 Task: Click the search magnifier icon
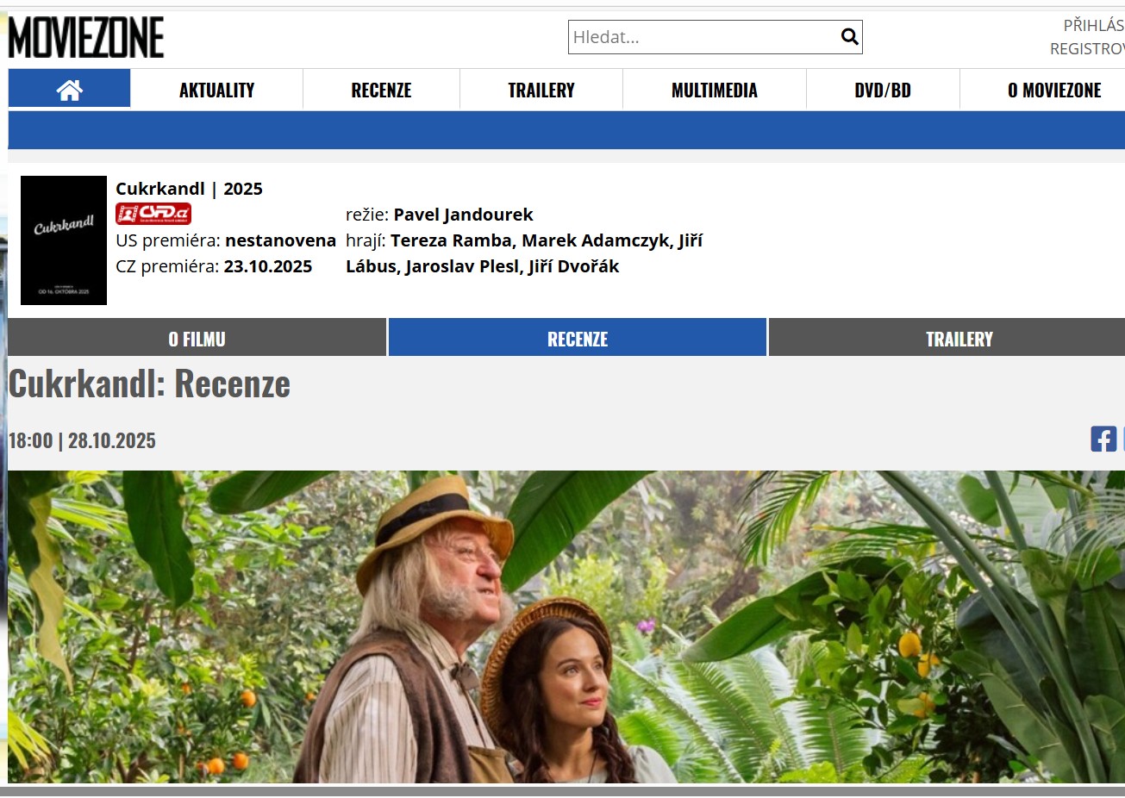click(x=849, y=37)
